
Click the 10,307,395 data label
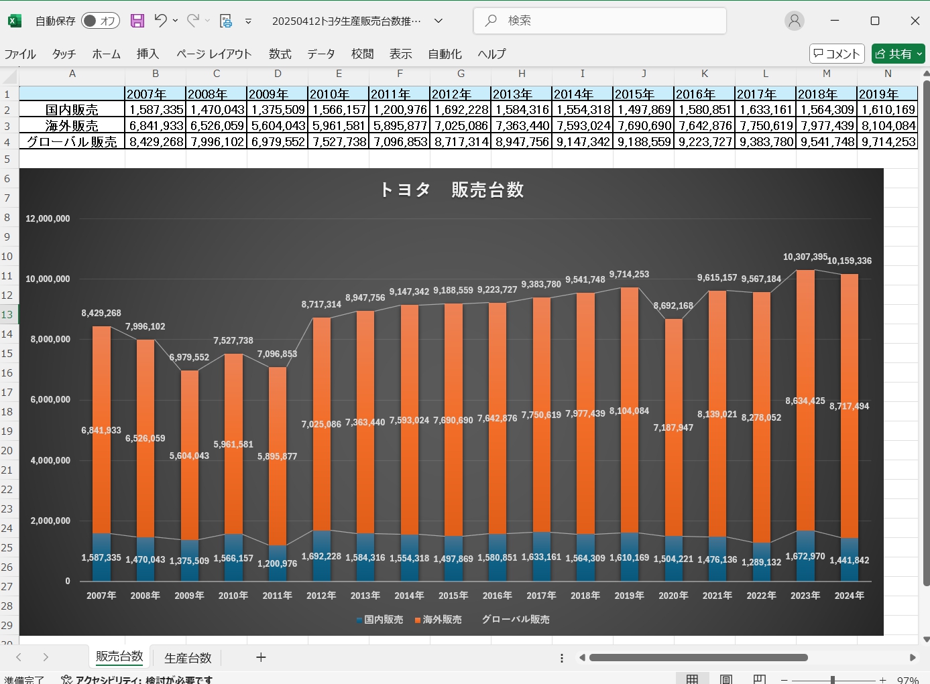tap(805, 257)
